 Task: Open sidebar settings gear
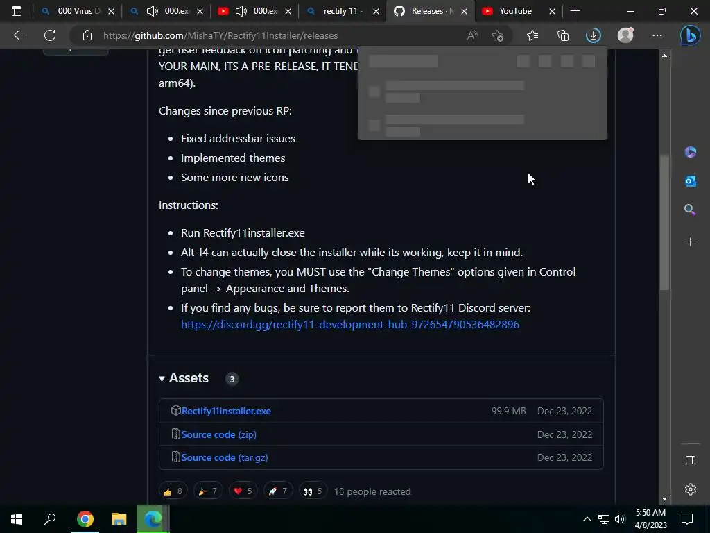(690, 489)
